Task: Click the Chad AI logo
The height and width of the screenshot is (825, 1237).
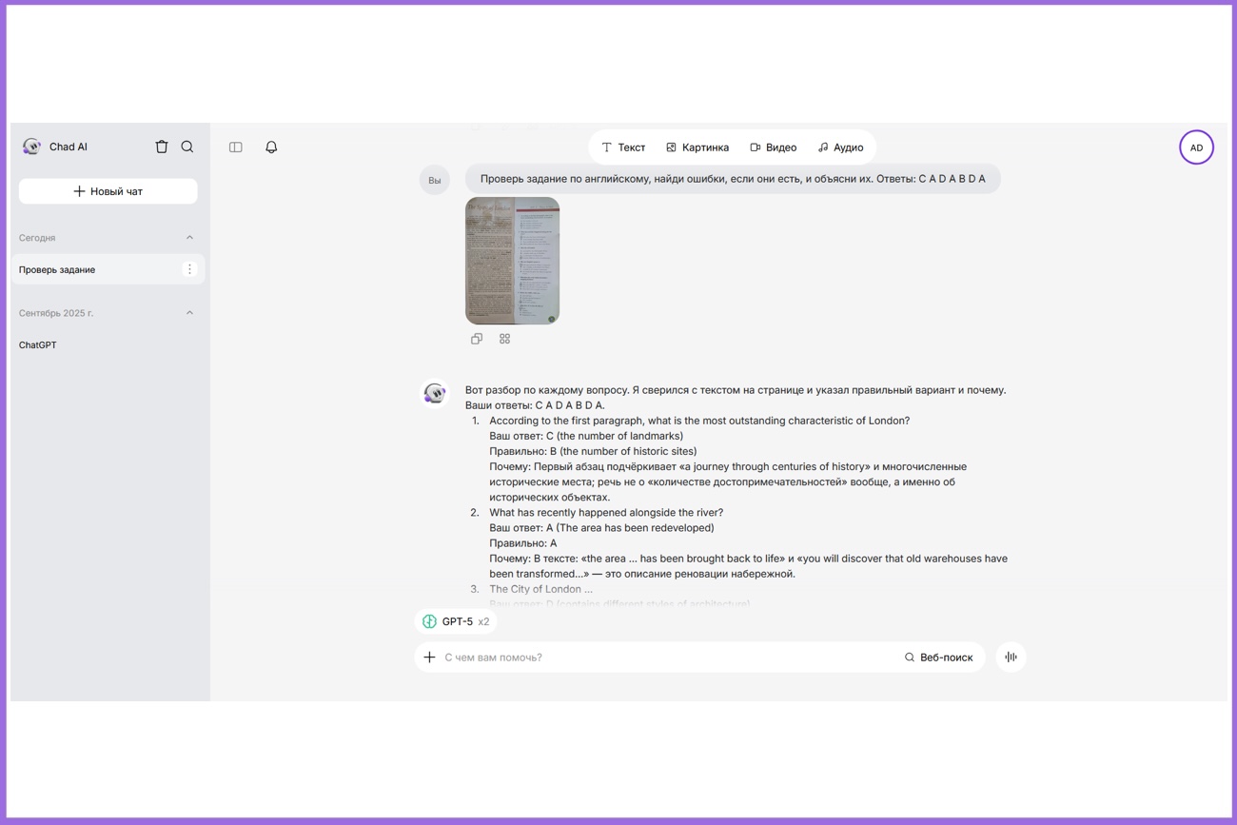Action: click(32, 147)
